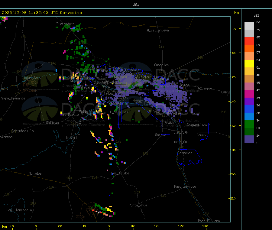Click the purple 5 dBZ legend swatch
The image size is (272, 230).
point(249,139)
